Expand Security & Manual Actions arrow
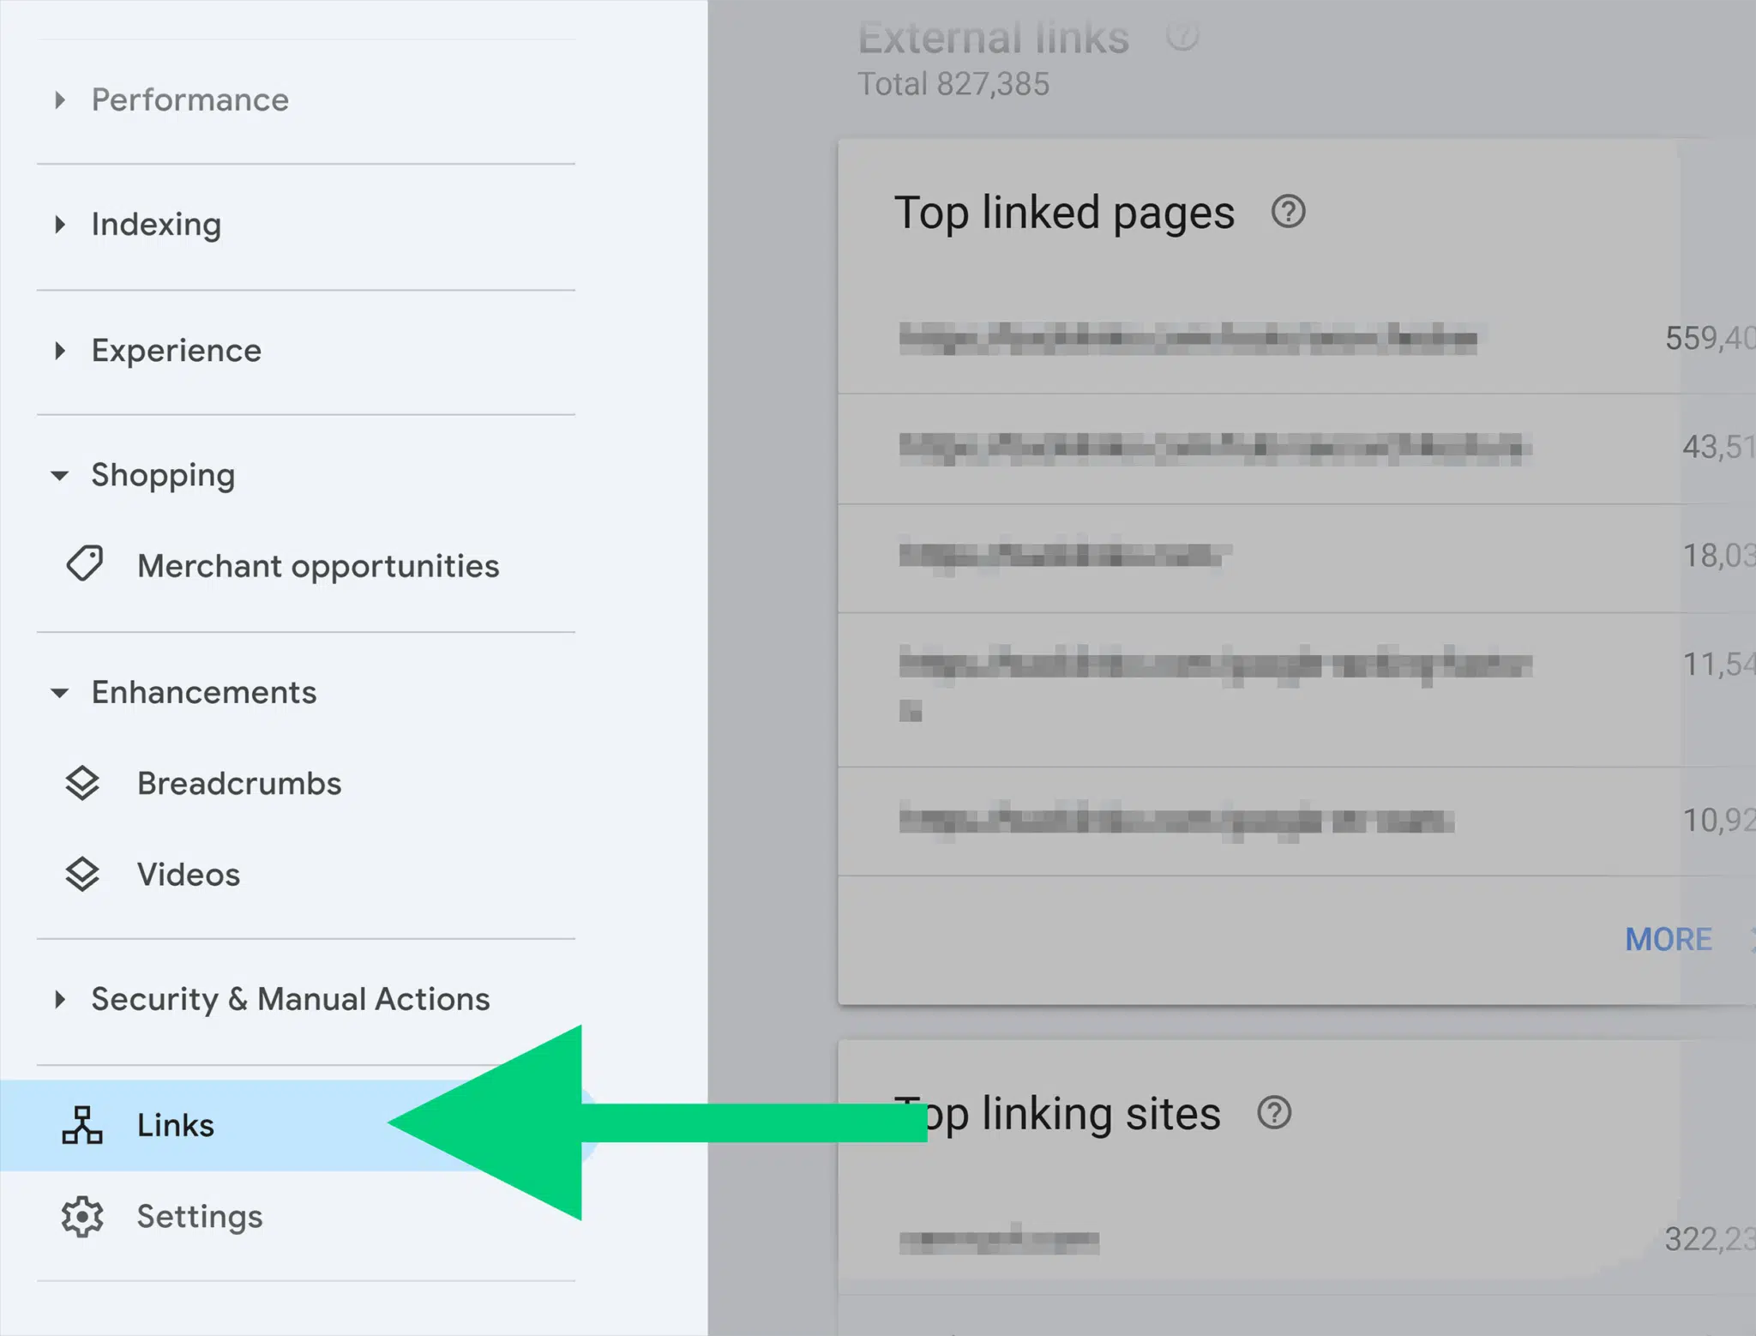Screen dimensions: 1756x1336 pyautogui.click(x=60, y=999)
